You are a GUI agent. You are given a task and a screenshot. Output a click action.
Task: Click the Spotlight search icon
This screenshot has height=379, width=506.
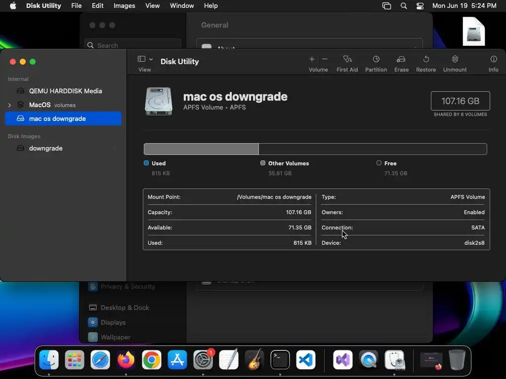(403, 6)
